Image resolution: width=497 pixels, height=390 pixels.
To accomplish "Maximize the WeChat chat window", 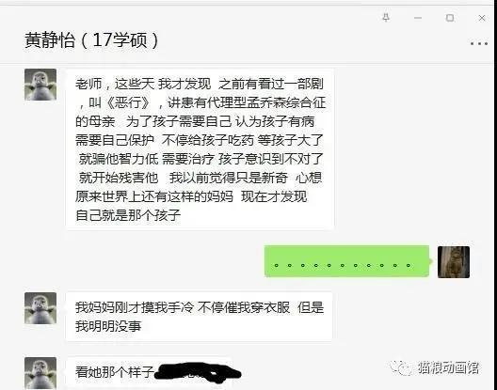I will click(x=450, y=18).
